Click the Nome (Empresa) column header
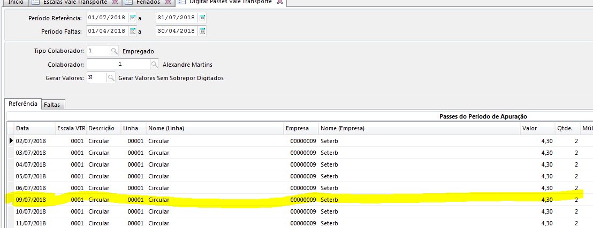593x228 pixels. tap(343, 128)
